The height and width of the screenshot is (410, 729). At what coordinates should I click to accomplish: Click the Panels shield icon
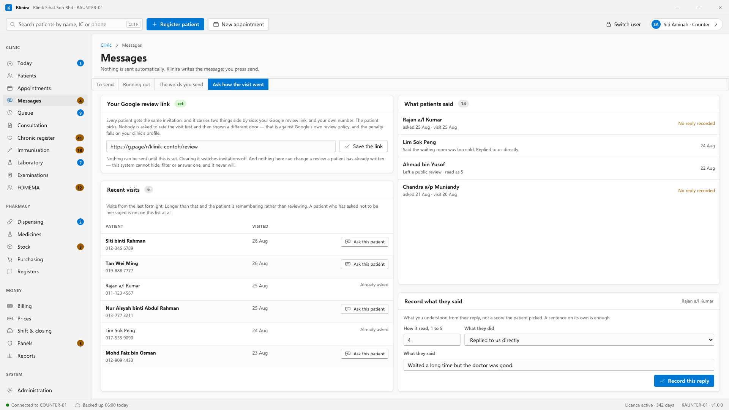point(10,343)
